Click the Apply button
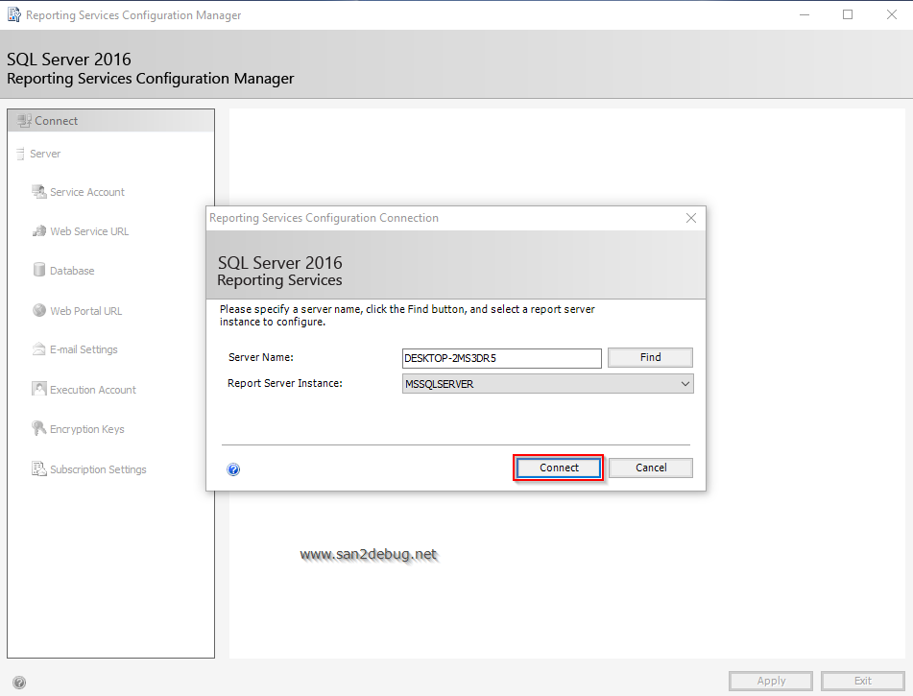This screenshot has height=696, width=913. coord(770,681)
